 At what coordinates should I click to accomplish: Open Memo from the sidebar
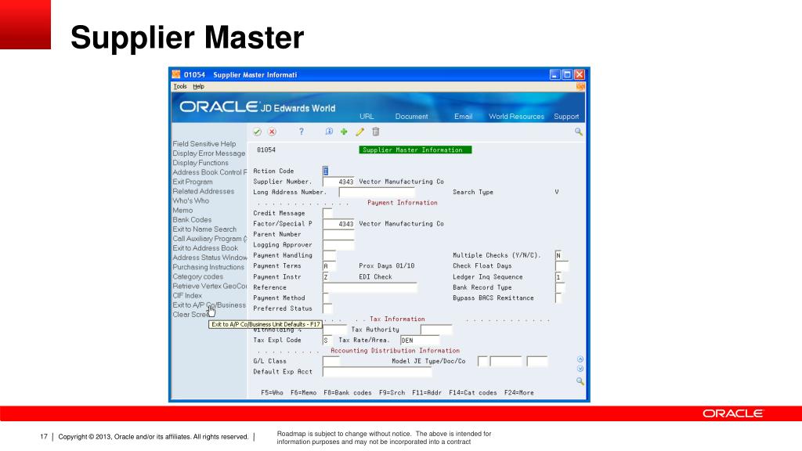182,210
